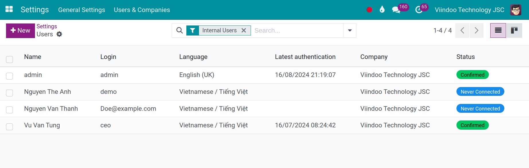Click Nguyen The Anh's Never Connected badge
Screen dimensions: 529x168
480,92
